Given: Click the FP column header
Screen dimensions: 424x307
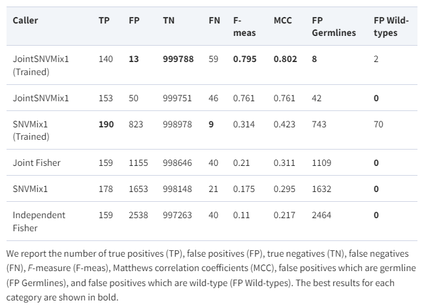Looking at the screenshot, I should point(134,20).
